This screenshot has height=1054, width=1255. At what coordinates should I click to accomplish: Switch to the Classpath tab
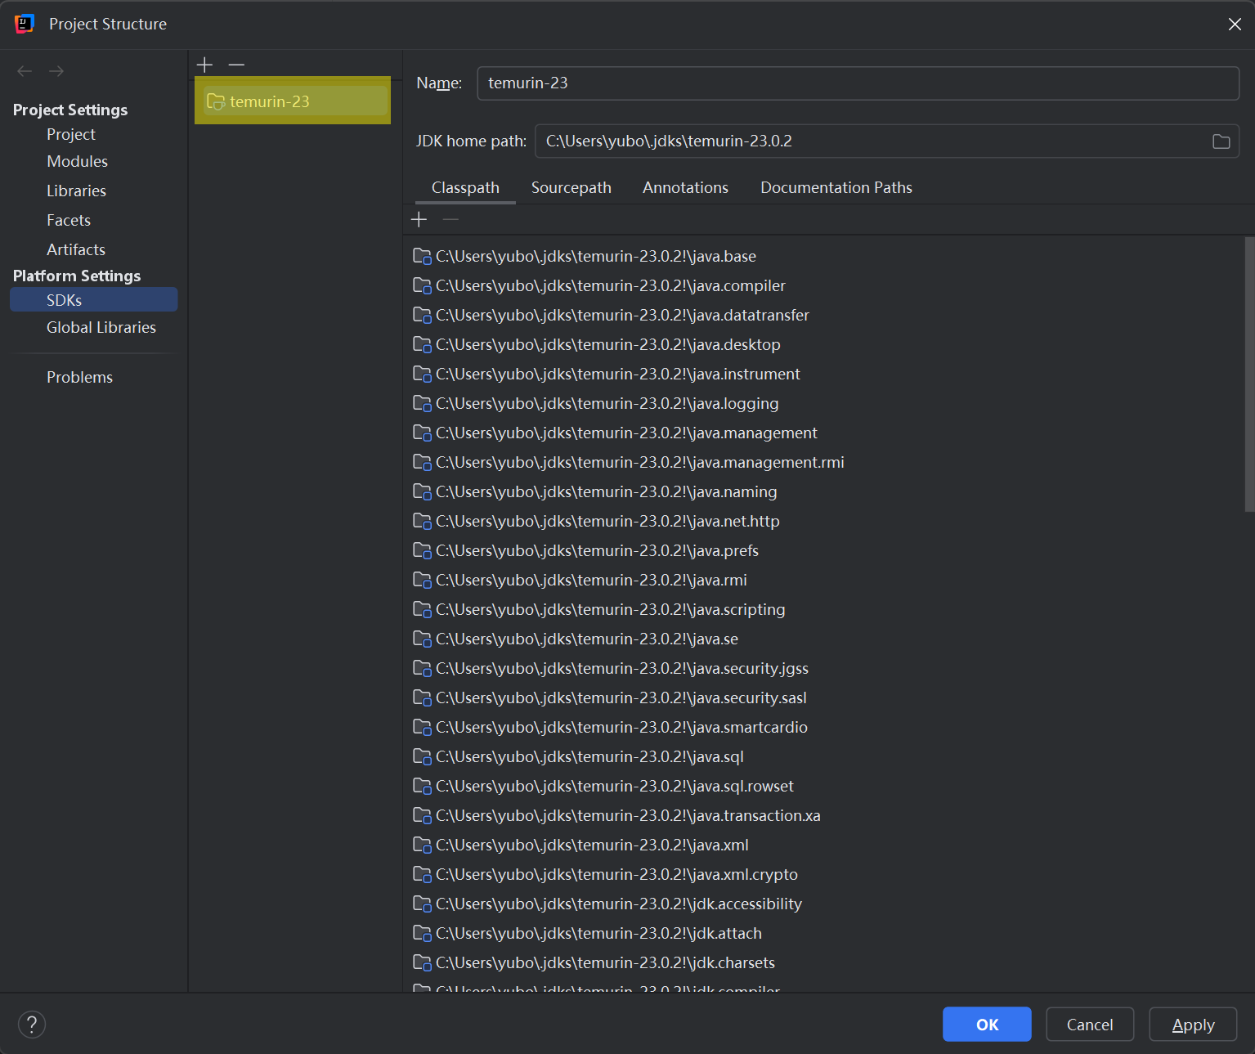coord(465,187)
